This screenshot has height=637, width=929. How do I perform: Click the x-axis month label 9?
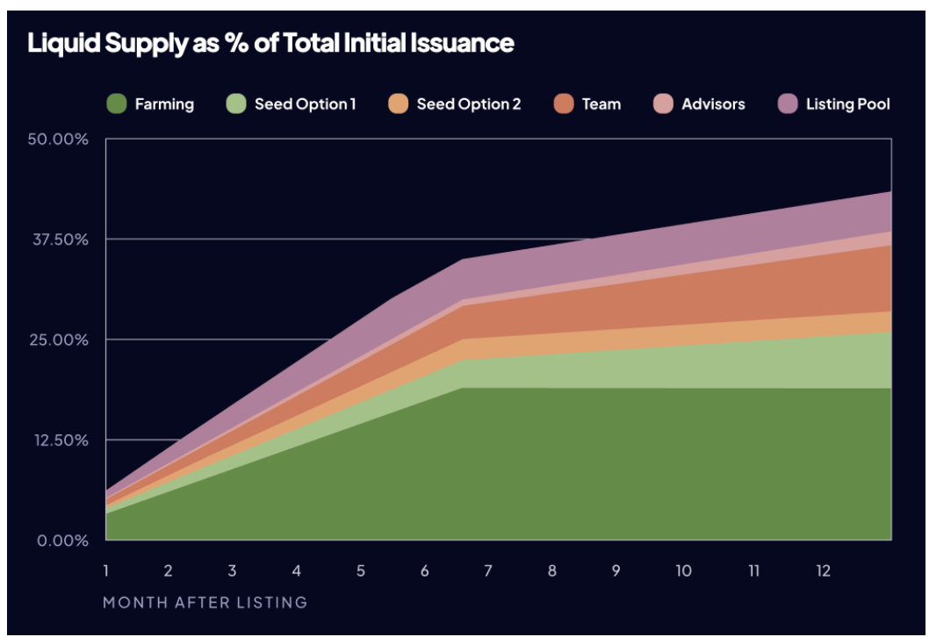pos(616,570)
